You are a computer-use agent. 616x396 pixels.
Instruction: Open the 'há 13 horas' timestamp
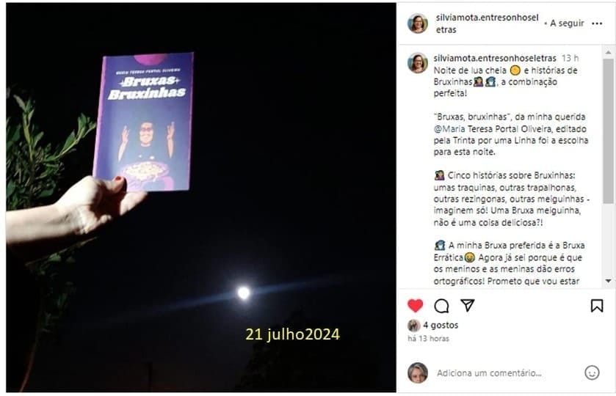tap(428, 338)
